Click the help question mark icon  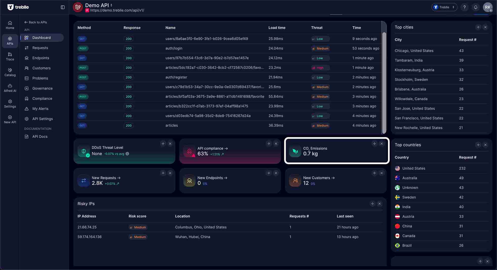click(x=464, y=7)
